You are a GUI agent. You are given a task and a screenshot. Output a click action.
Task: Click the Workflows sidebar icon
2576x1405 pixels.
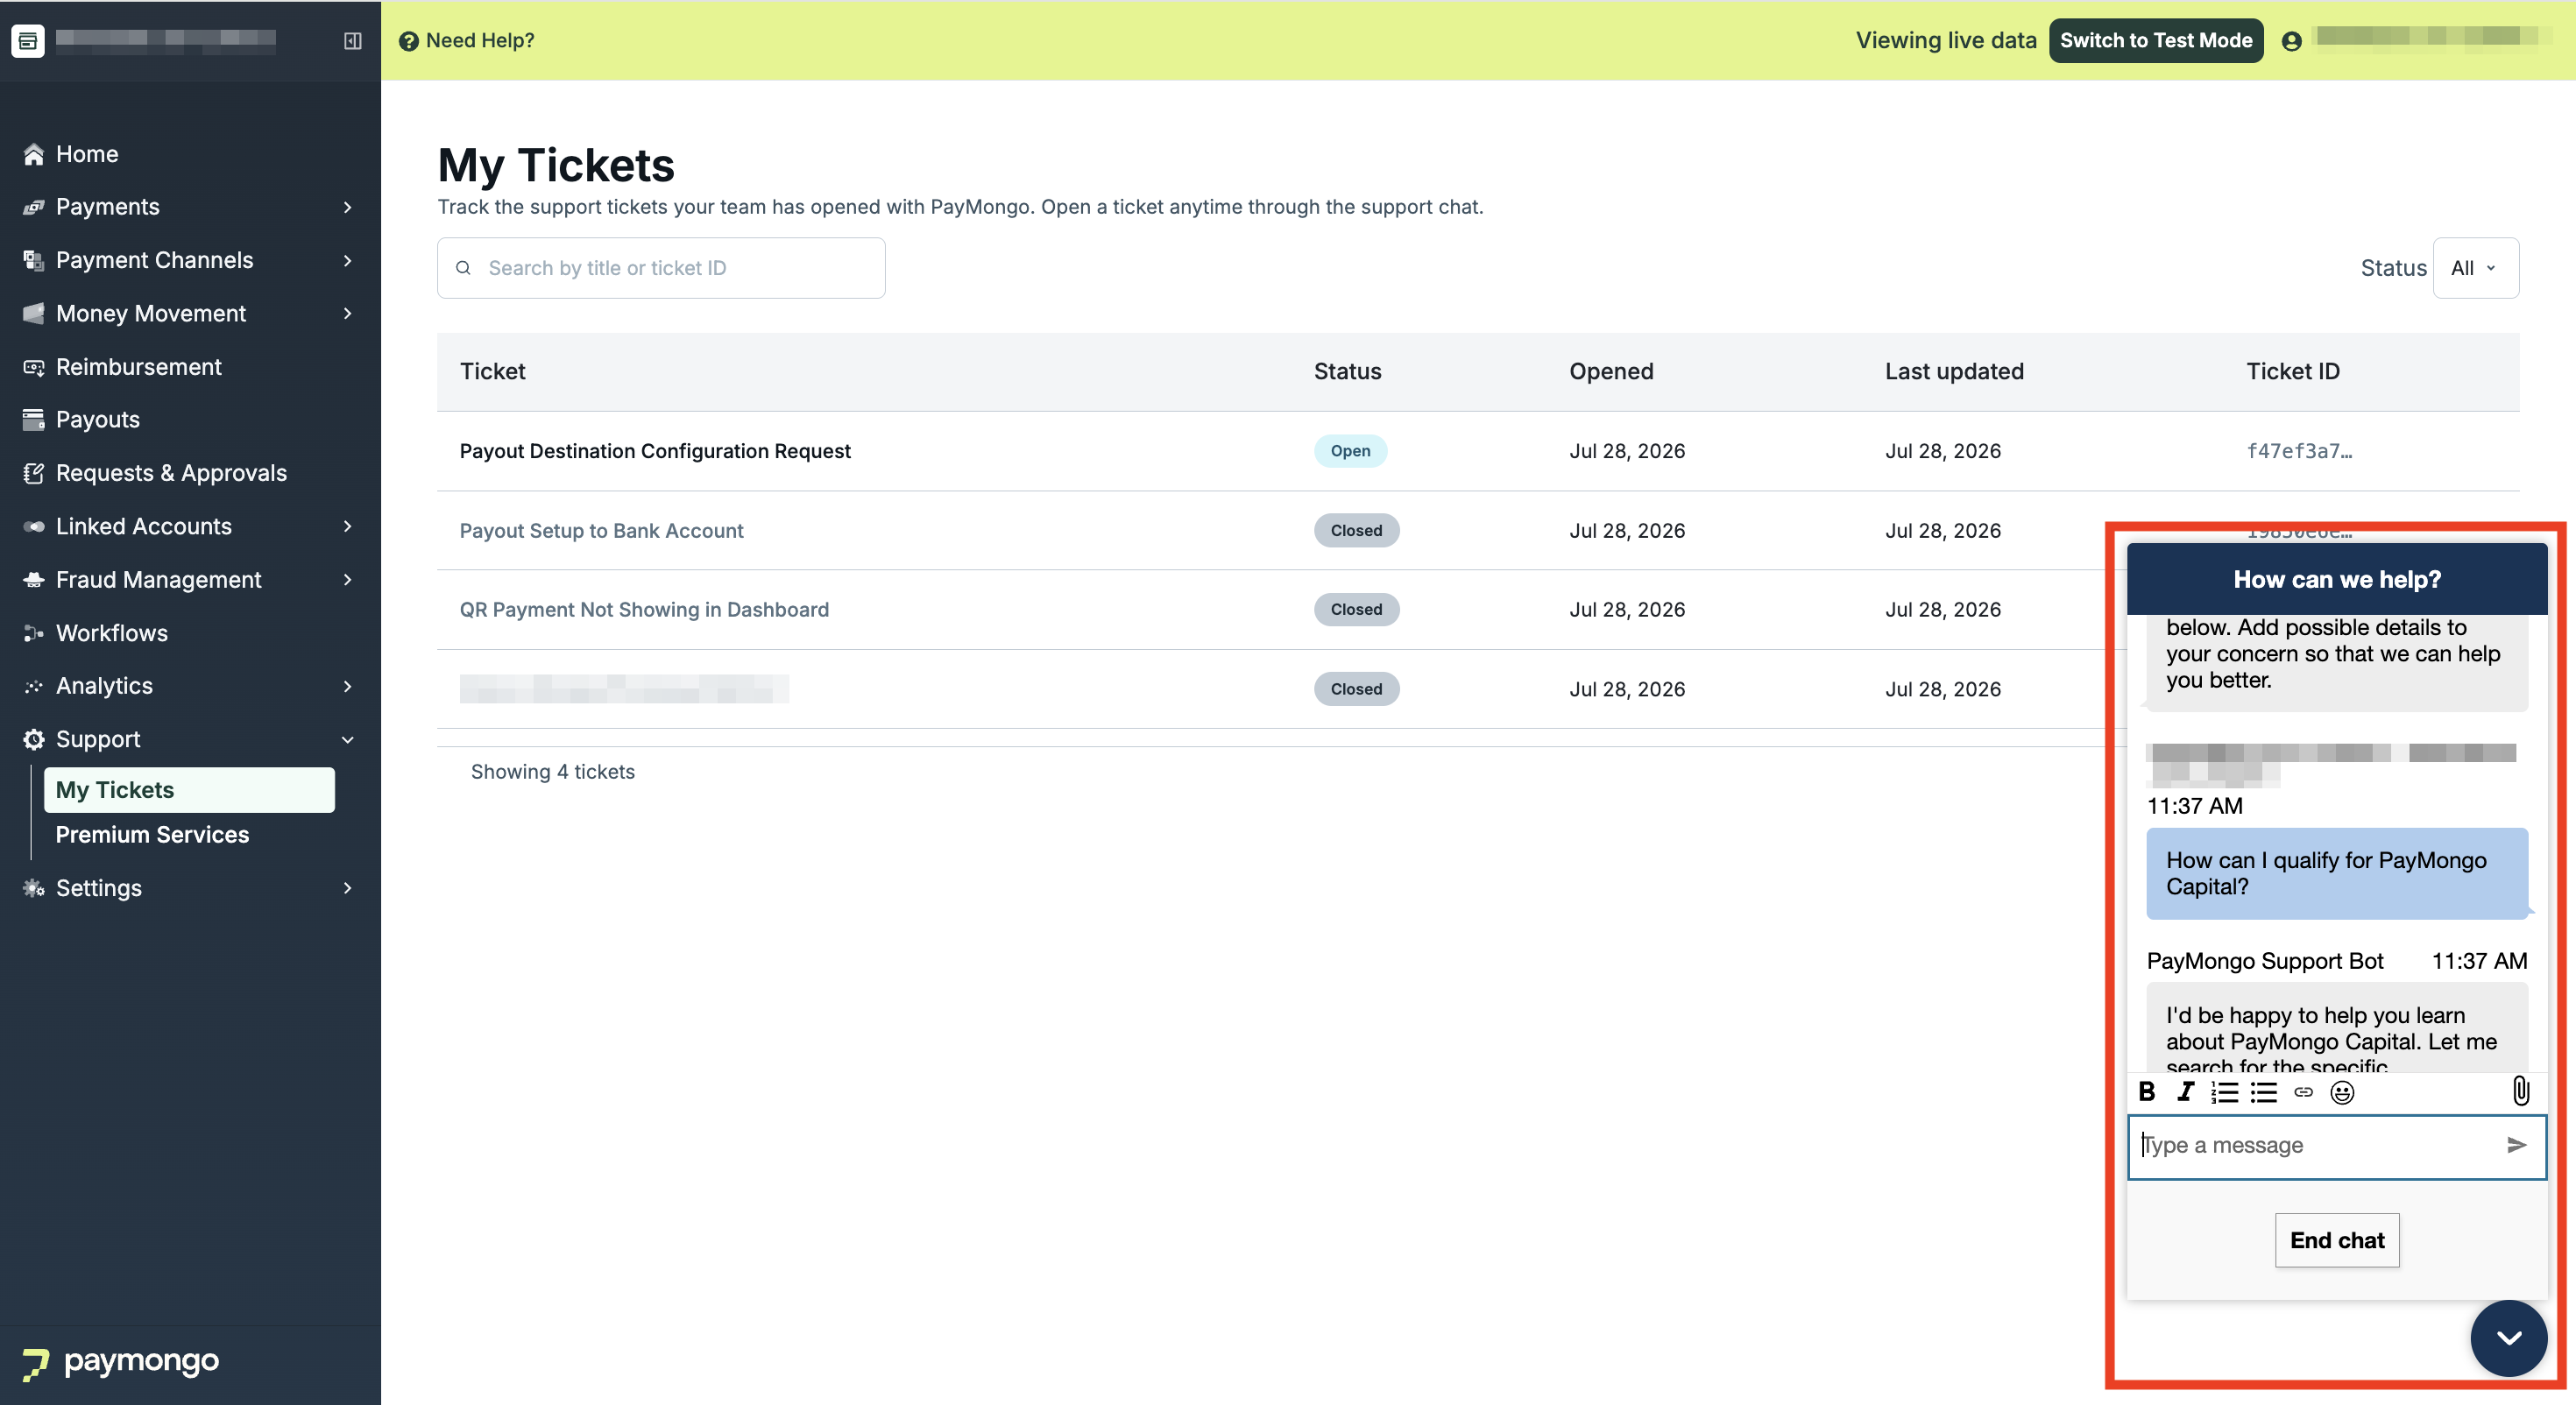point(34,633)
